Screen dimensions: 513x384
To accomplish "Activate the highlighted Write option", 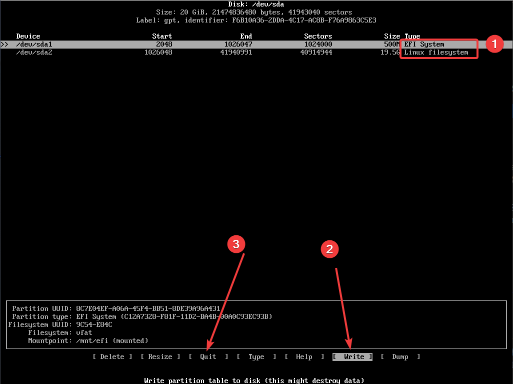I will 353,357.
